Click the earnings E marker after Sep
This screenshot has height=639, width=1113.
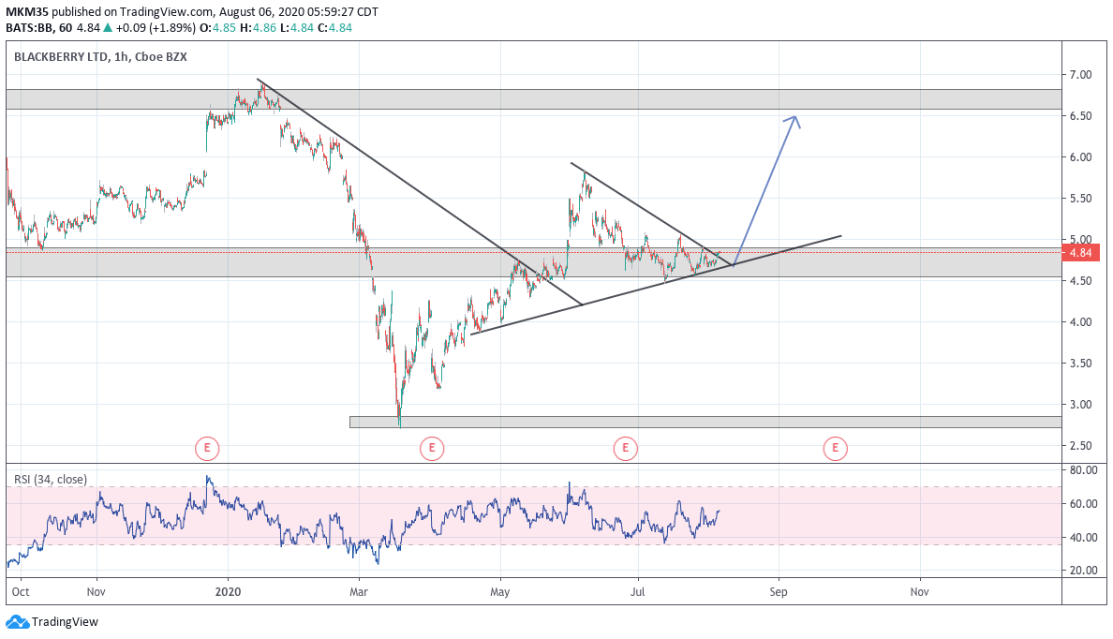836,448
